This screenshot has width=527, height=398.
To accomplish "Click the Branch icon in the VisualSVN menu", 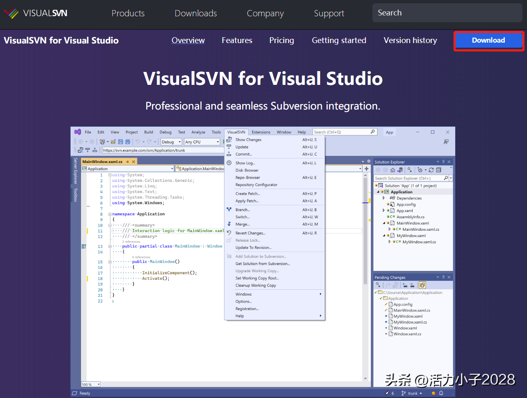I will 229,209.
